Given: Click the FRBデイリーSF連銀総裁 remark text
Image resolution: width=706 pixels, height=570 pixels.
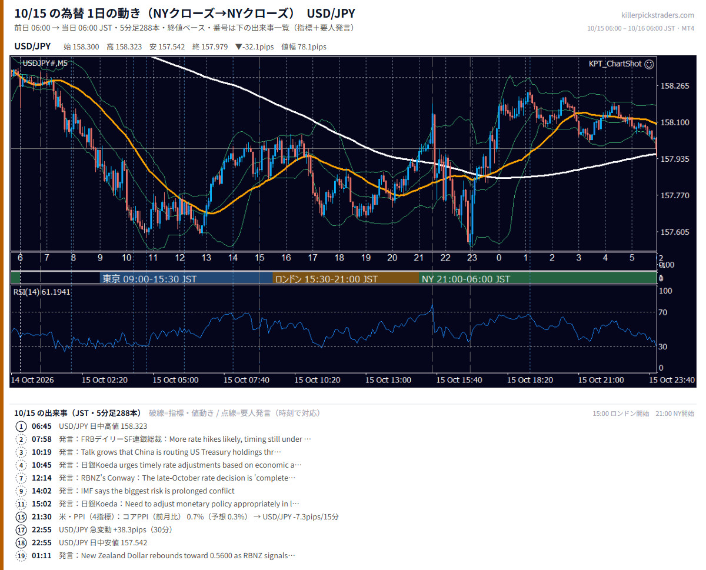Looking at the screenshot, I should click(x=185, y=439).
